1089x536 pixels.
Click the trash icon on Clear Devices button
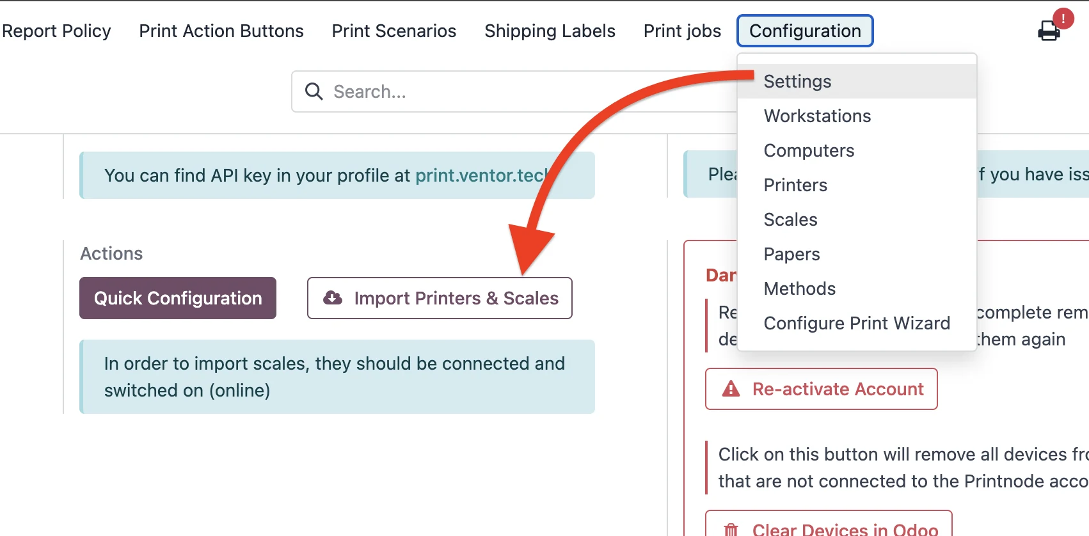[731, 530]
